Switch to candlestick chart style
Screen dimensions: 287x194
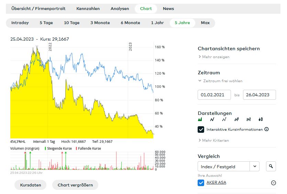point(261,119)
